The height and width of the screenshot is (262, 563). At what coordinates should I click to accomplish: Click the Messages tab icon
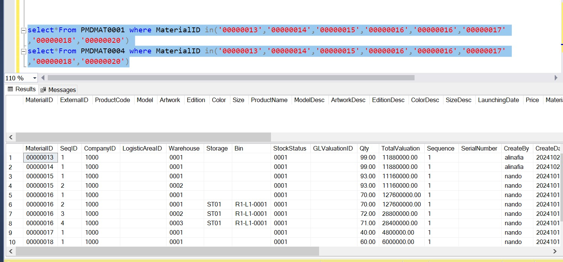pos(43,90)
